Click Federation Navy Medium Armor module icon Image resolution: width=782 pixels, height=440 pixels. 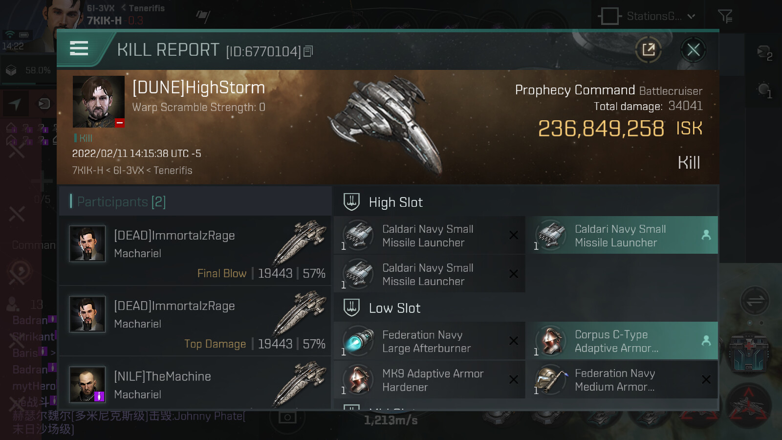click(551, 380)
